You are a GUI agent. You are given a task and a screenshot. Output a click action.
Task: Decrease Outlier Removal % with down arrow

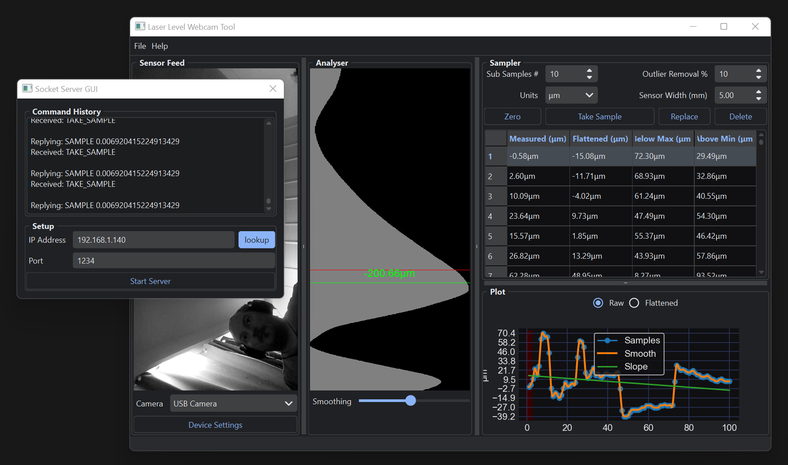tap(759, 78)
